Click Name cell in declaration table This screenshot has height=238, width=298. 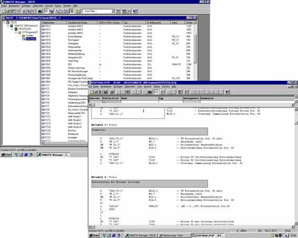tap(140, 102)
